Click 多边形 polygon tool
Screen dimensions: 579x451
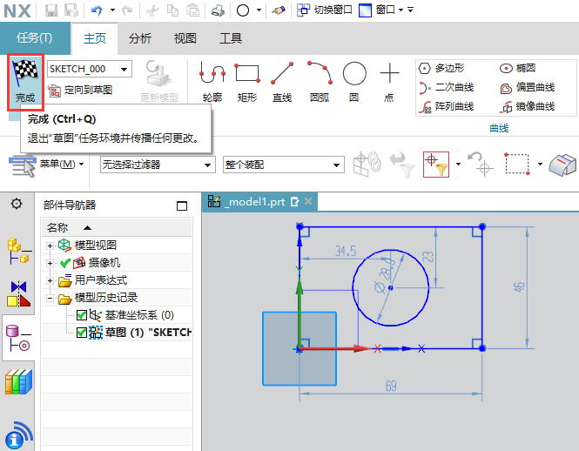pos(441,68)
